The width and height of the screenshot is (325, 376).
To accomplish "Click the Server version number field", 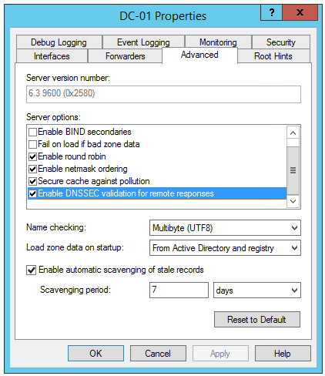I will (x=163, y=94).
